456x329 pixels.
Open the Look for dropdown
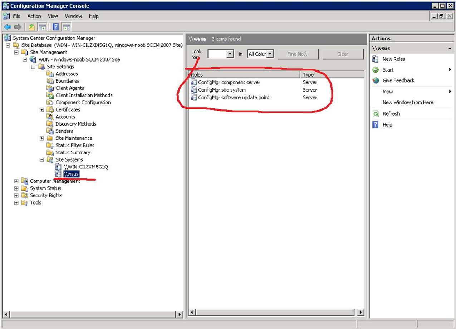230,54
